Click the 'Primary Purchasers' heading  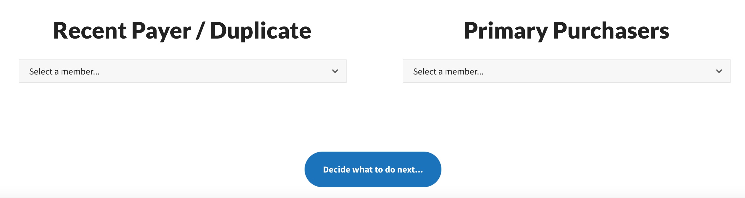(x=566, y=31)
